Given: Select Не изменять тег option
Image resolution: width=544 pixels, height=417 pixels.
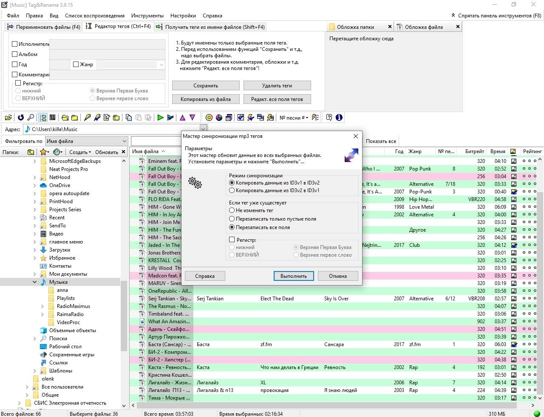Looking at the screenshot, I should click(232, 210).
